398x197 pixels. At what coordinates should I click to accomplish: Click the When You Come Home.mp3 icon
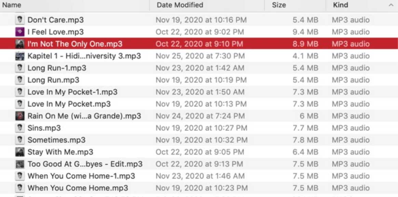(20, 188)
